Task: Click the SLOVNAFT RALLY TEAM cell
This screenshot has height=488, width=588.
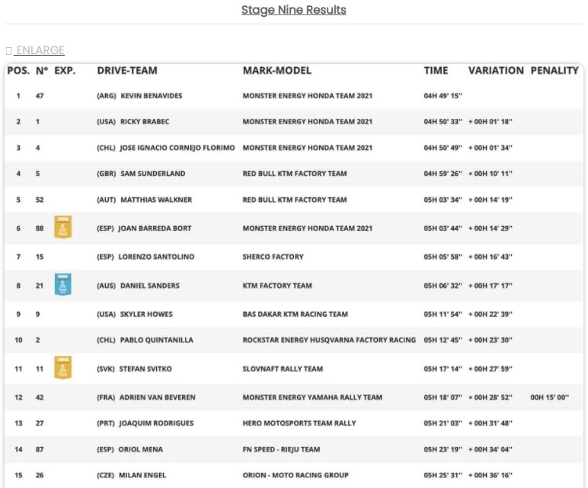Action: pyautogui.click(x=283, y=368)
